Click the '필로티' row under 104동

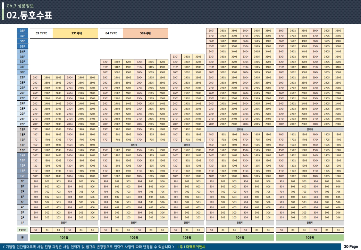[x=240, y=223]
